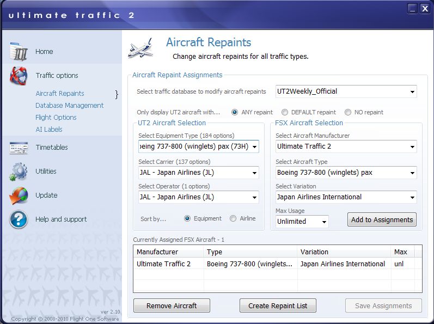Select the NO repaint radio button

[348, 112]
